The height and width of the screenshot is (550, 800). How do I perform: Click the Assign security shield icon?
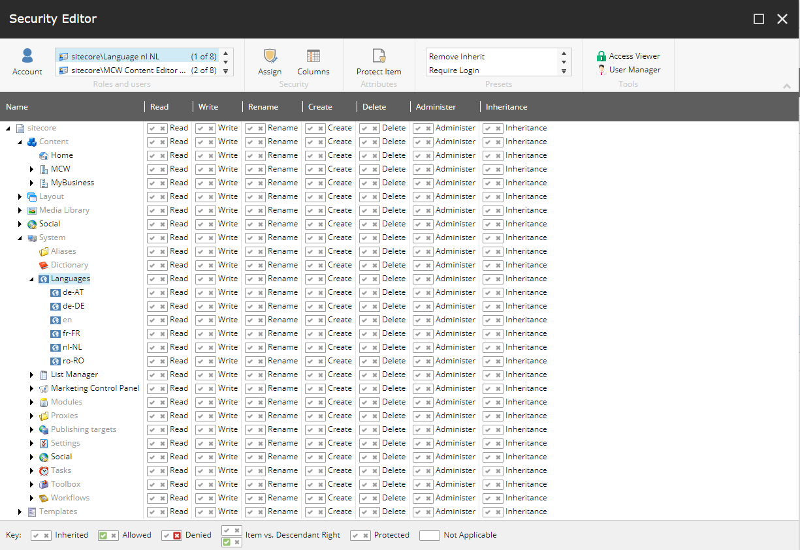coord(270,56)
